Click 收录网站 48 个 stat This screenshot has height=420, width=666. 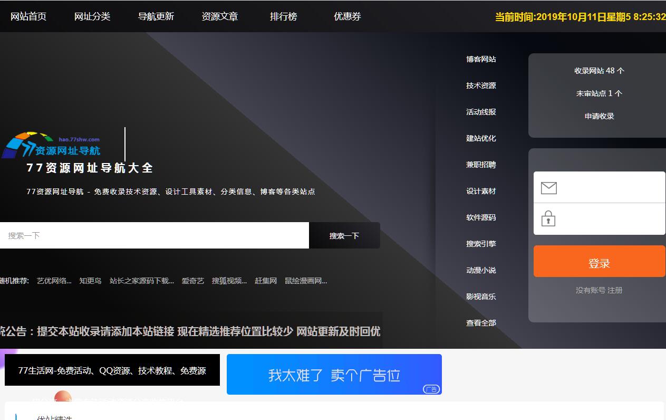(600, 71)
